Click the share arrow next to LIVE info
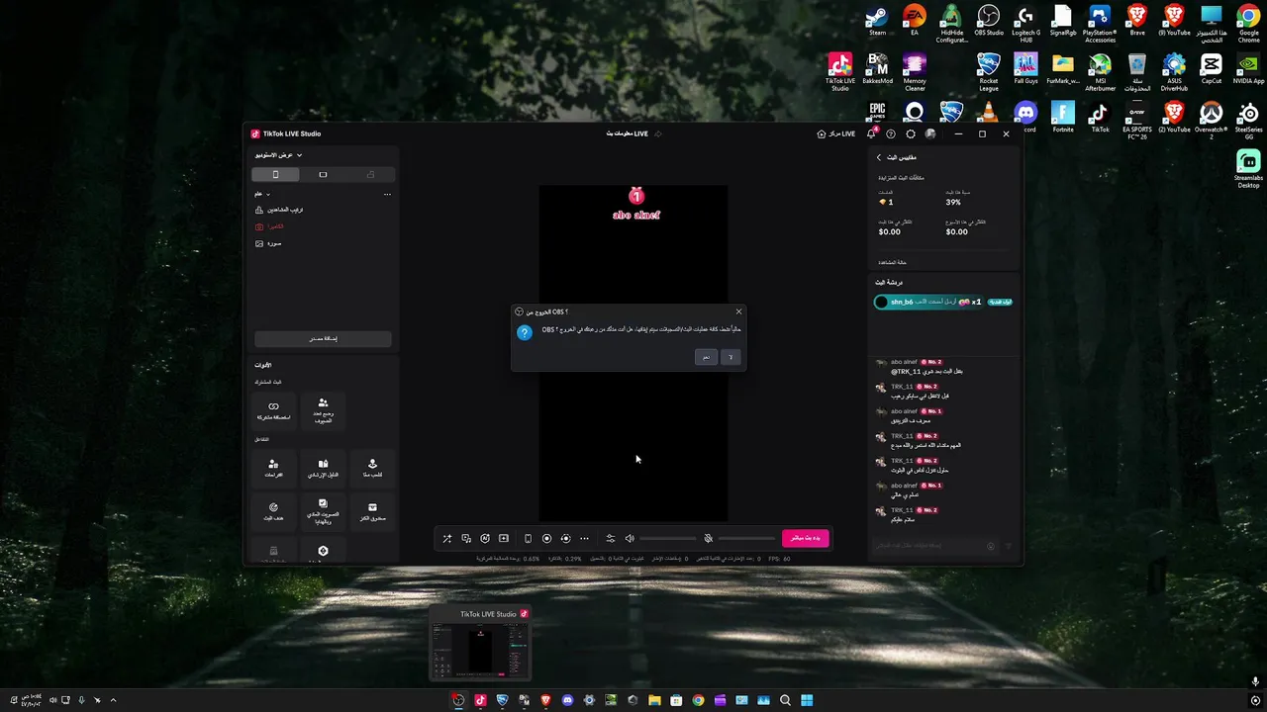Image resolution: width=1267 pixels, height=712 pixels. (658, 133)
